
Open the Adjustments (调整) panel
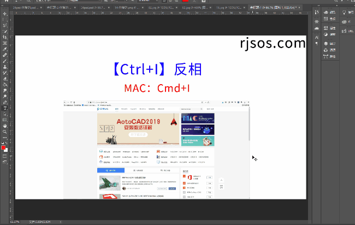pos(330,34)
